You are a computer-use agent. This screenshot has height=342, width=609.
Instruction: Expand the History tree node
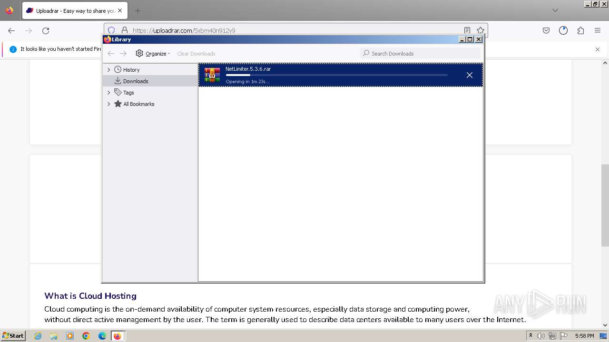click(x=108, y=69)
